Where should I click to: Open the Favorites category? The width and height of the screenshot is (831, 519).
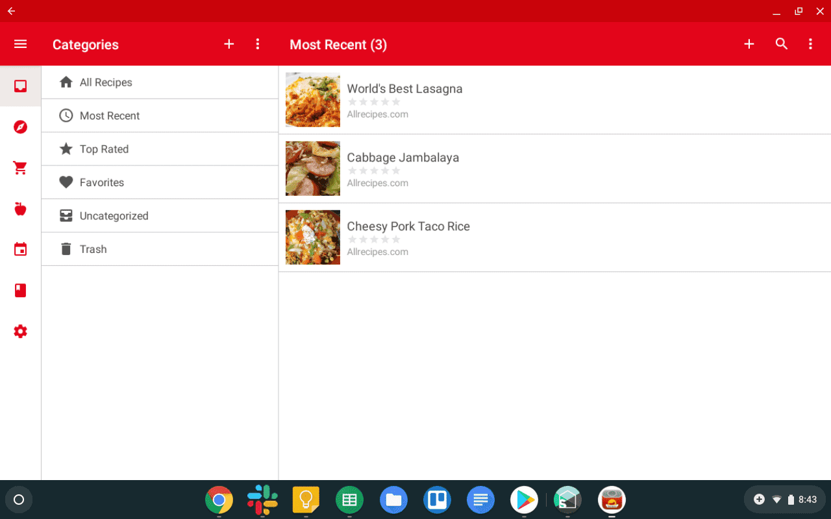click(101, 182)
